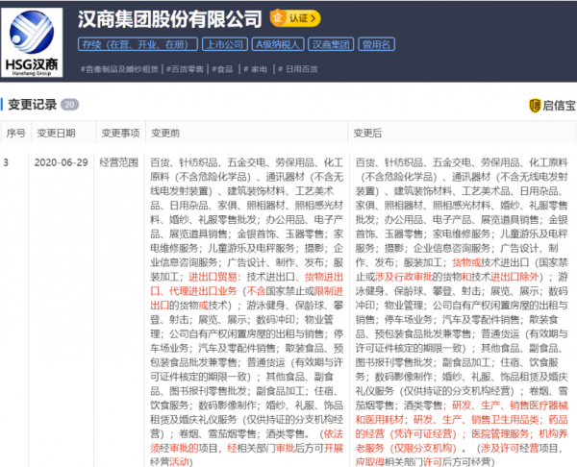Click the HSG汉商 company logo
The height and width of the screenshot is (467, 577).
pyautogui.click(x=32, y=42)
